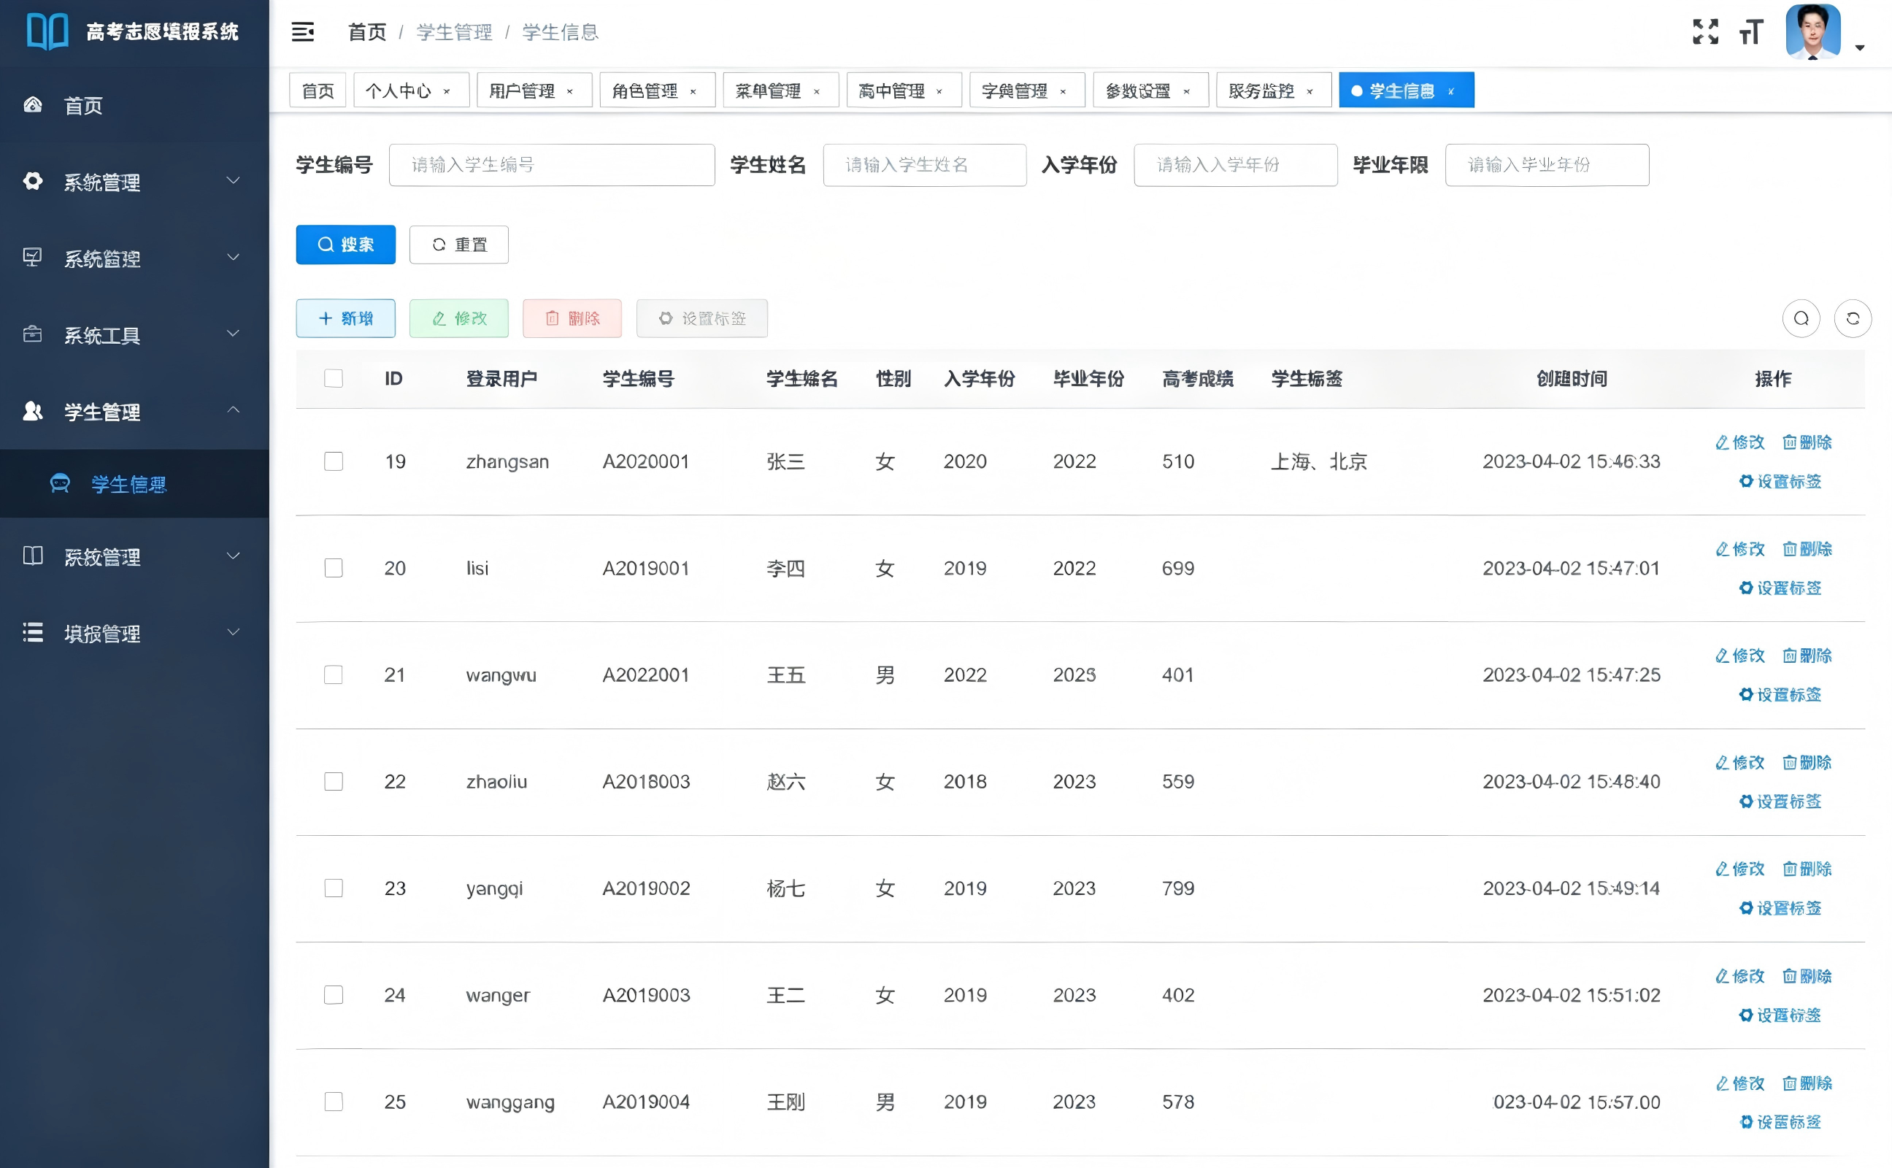Click the 首页 breadcrumb link
The height and width of the screenshot is (1168, 1892).
tap(367, 31)
